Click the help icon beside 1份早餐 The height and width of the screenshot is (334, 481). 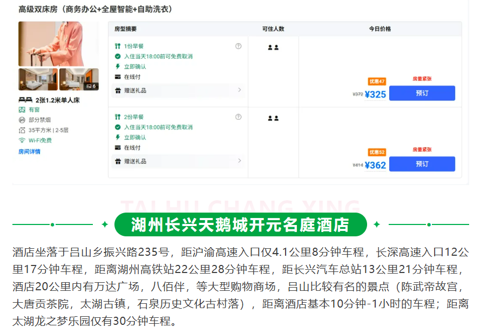(x=238, y=46)
